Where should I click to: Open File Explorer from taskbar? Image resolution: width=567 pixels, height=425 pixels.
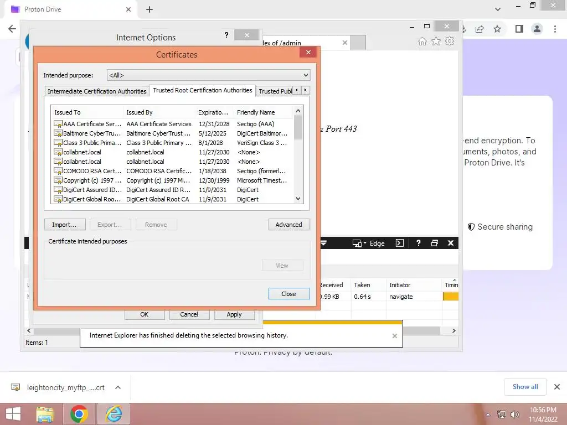click(45, 414)
